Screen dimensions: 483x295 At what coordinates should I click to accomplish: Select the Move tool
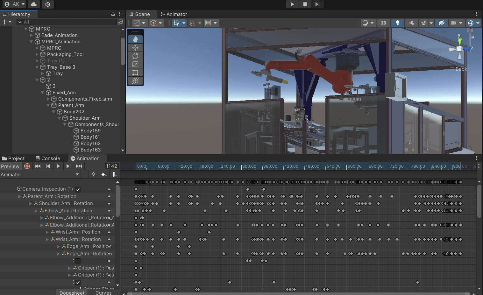click(x=135, y=47)
